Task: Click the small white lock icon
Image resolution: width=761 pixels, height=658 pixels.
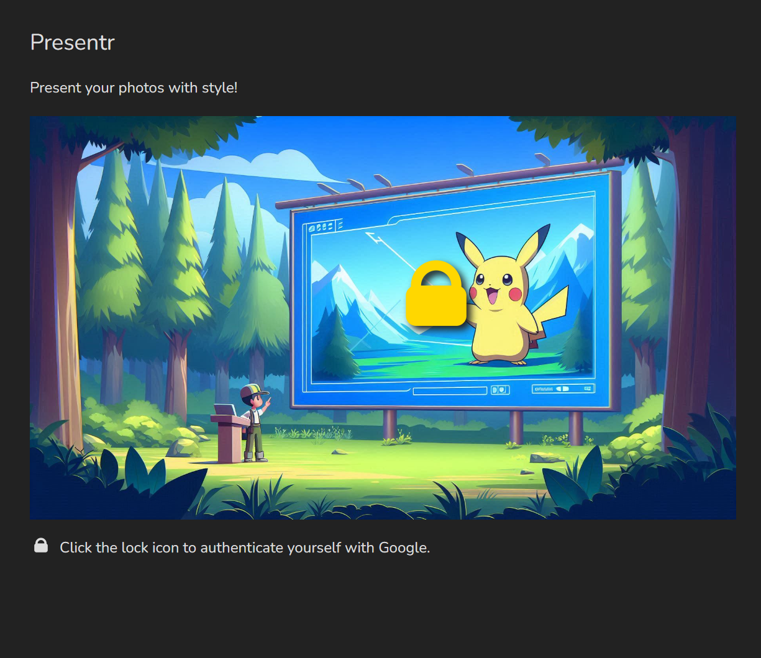Action: pyautogui.click(x=41, y=546)
